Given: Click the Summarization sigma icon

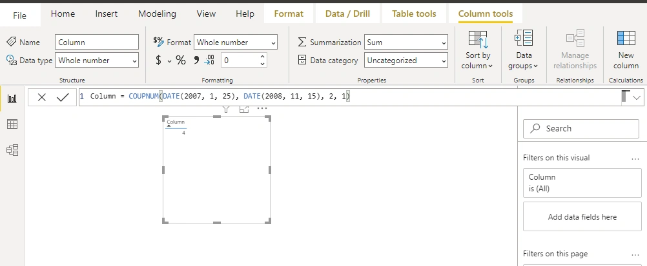Looking at the screenshot, I should coord(302,42).
